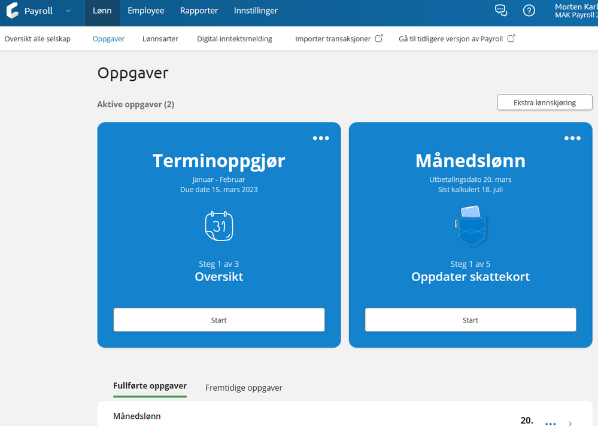Click Sist kalkulert 18. juli text
This screenshot has width=598, height=426.
coord(470,190)
